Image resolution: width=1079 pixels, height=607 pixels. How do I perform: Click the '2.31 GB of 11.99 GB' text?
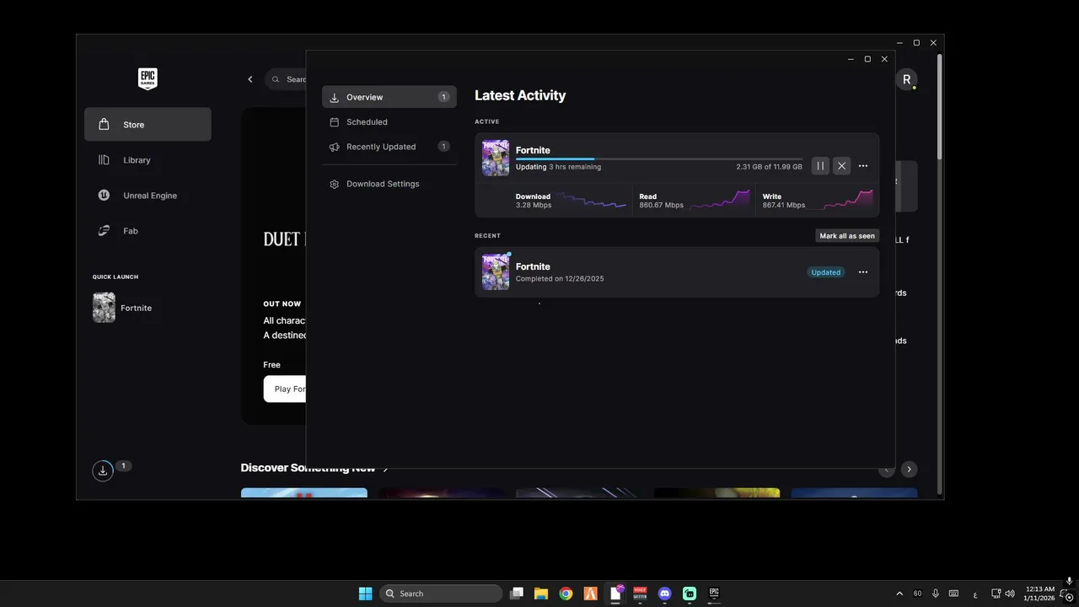click(x=769, y=167)
